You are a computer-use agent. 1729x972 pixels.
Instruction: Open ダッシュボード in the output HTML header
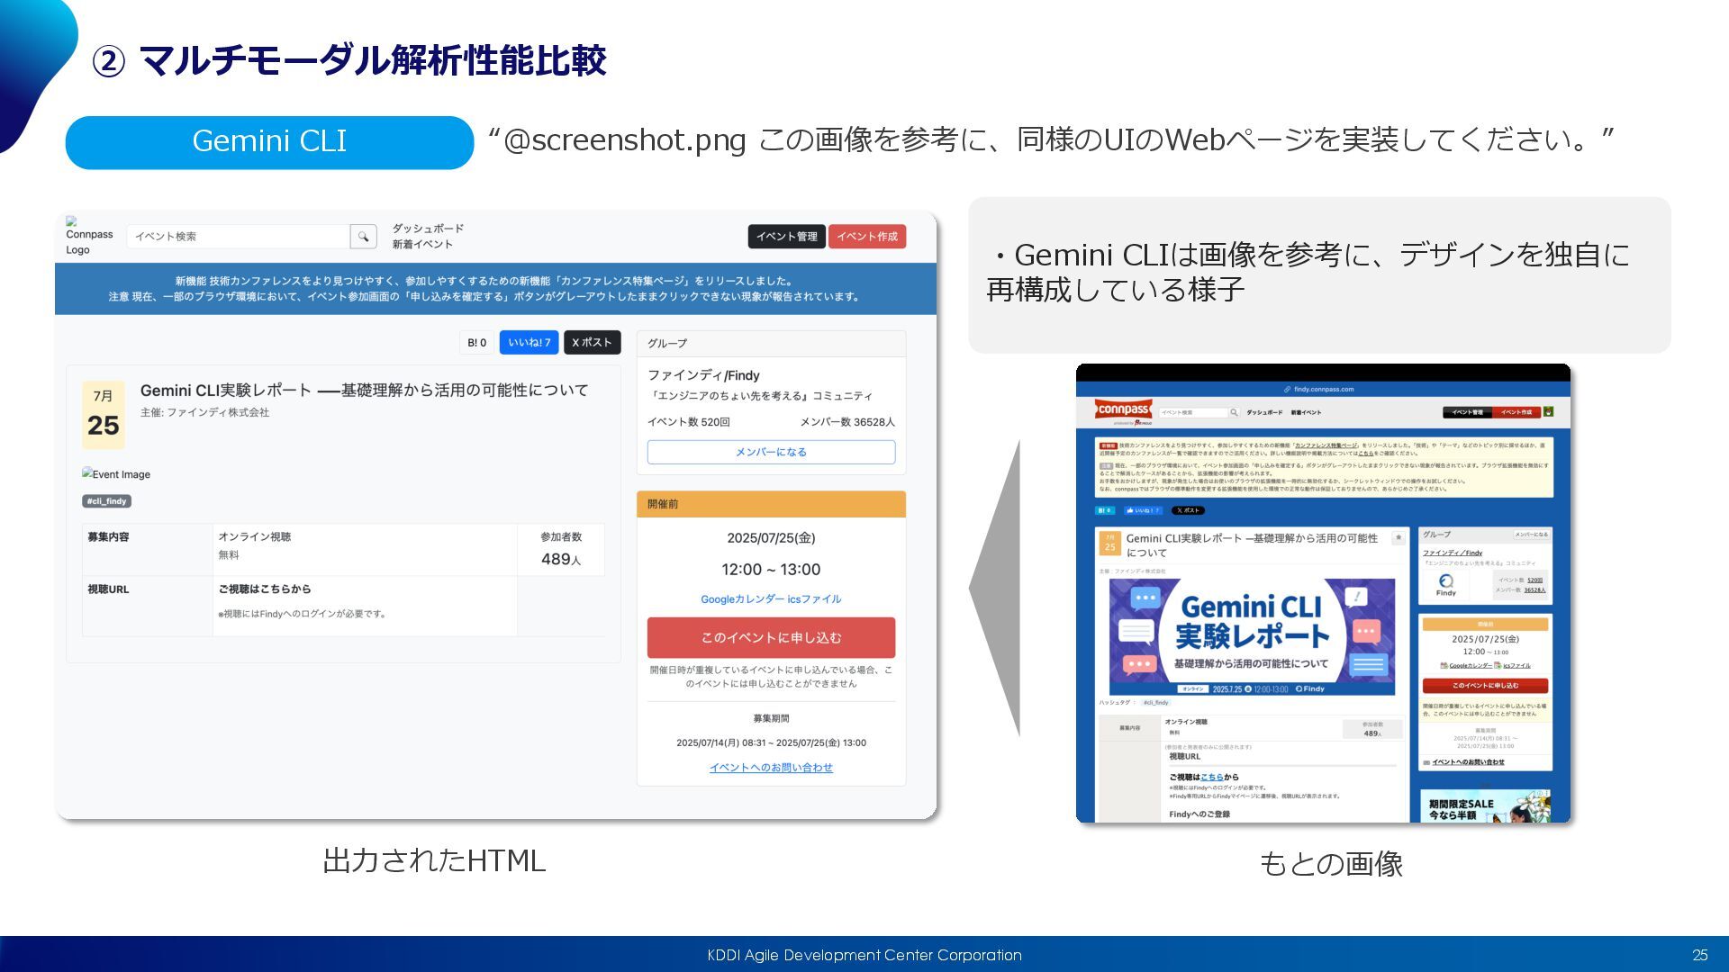coord(428,229)
